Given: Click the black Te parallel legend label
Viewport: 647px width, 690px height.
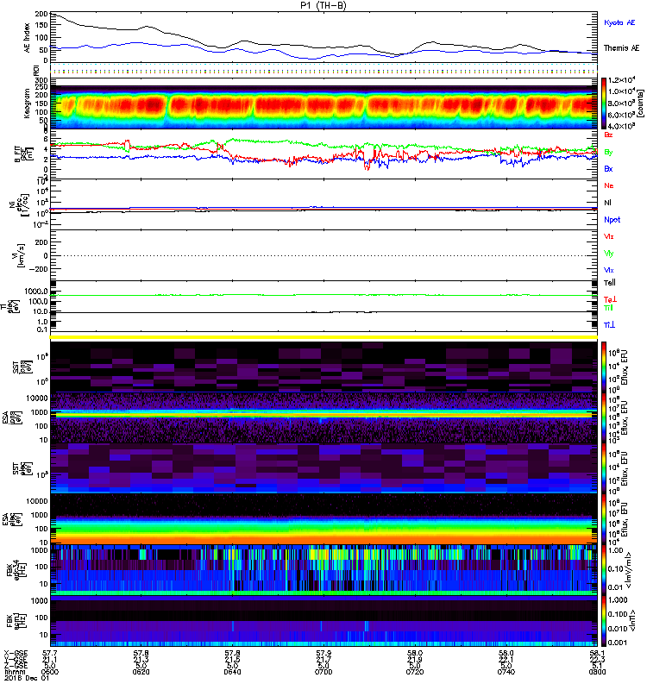Looking at the screenshot, I should (x=610, y=283).
